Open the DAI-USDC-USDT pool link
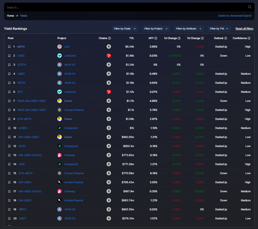This screenshot has width=258, height=229. pos(29,137)
